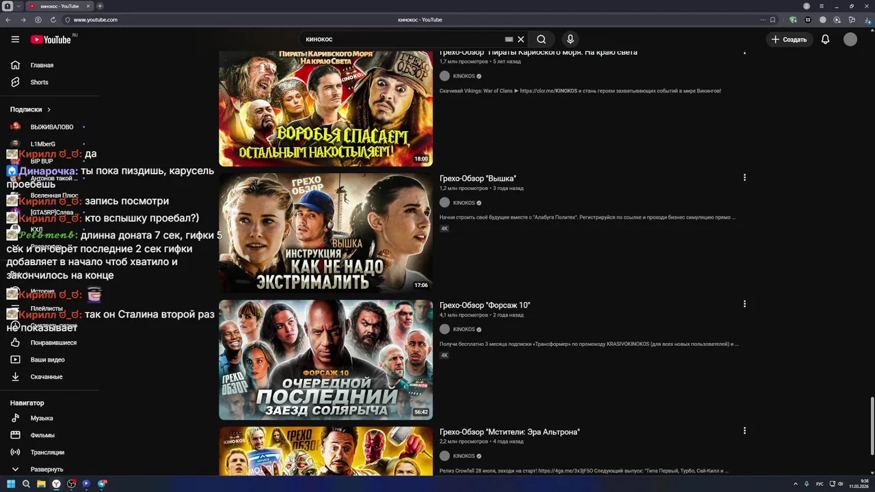Go back with the browser back arrow
Viewport: 875px width, 492px height.
[x=8, y=20]
